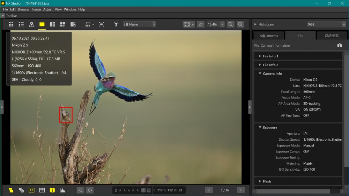Expand the Histogram panel

pyautogui.click(x=255, y=24)
